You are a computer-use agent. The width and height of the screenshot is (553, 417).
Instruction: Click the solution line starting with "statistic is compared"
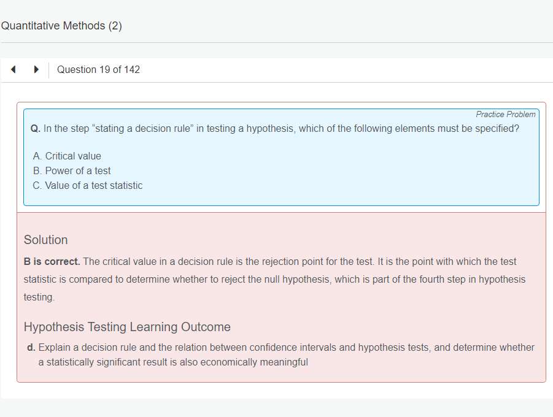pos(274,279)
